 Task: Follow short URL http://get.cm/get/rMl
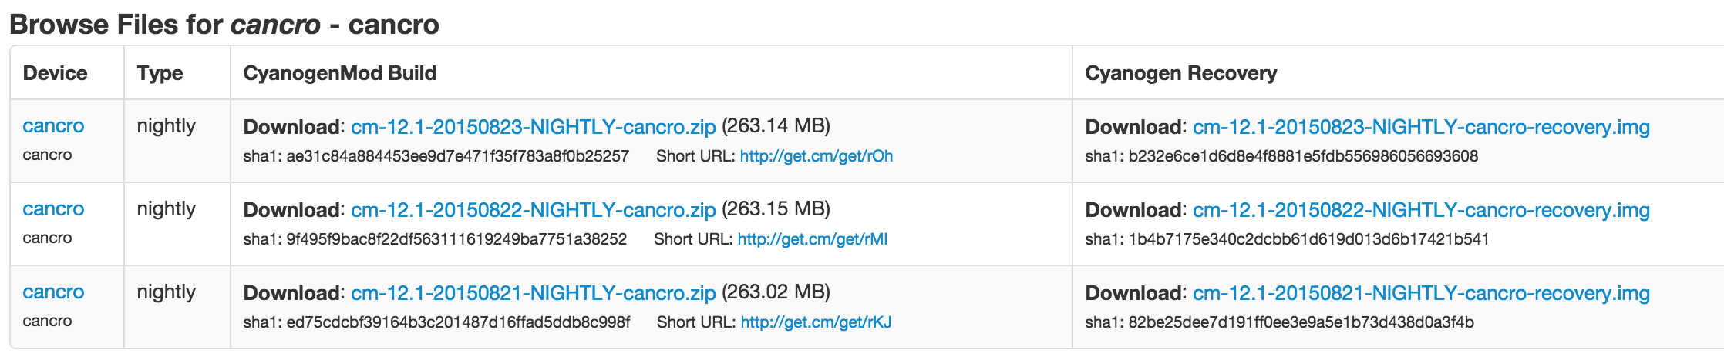pyautogui.click(x=813, y=239)
